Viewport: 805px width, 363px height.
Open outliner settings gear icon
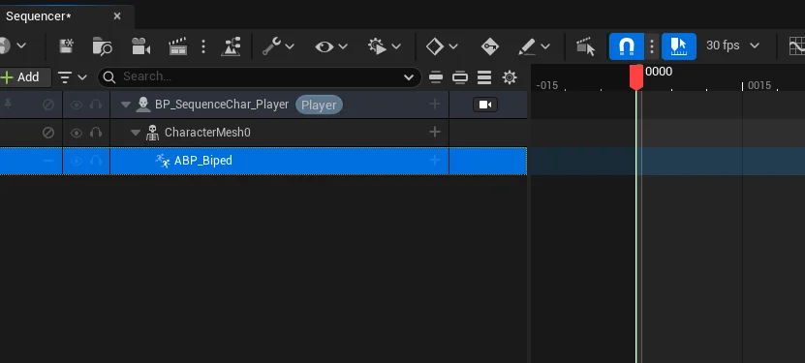point(510,77)
